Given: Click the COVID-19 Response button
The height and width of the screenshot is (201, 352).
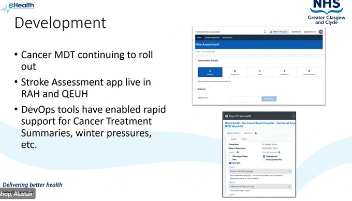Looking at the screenshot, I should click(x=279, y=32).
